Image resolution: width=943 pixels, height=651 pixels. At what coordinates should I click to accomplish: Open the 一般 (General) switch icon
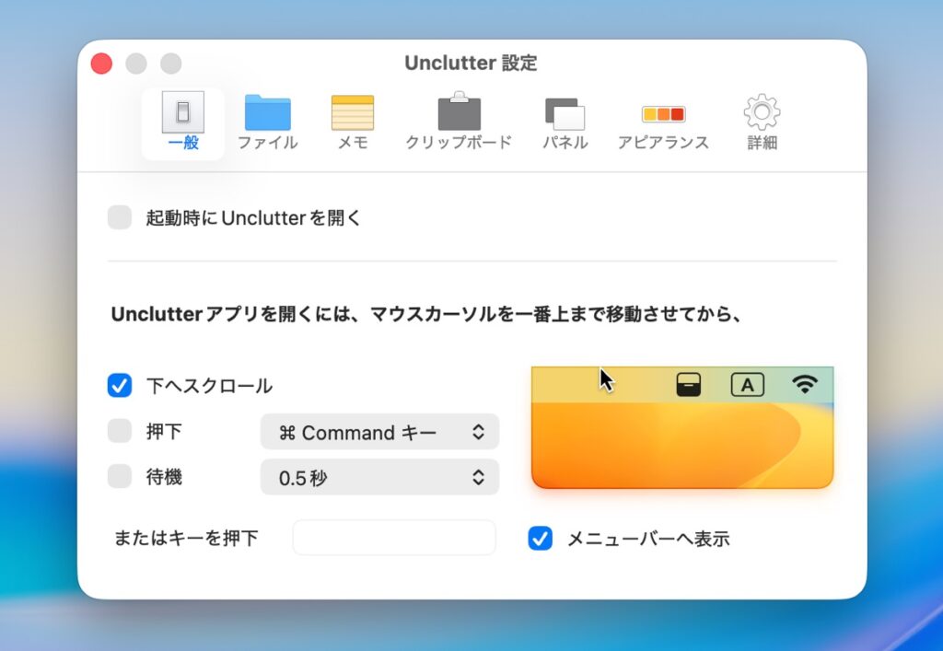pos(182,113)
